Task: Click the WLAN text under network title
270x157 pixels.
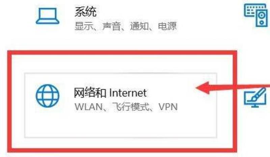Action: (88, 107)
